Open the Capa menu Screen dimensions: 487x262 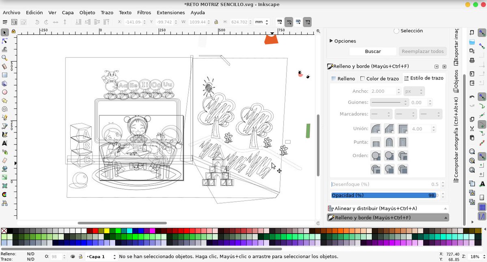pyautogui.click(x=68, y=13)
